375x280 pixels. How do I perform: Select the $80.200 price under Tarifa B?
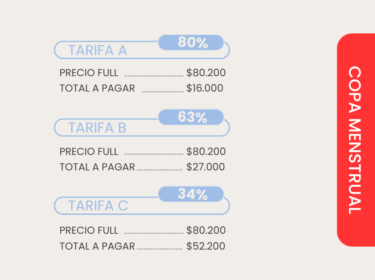(206, 152)
